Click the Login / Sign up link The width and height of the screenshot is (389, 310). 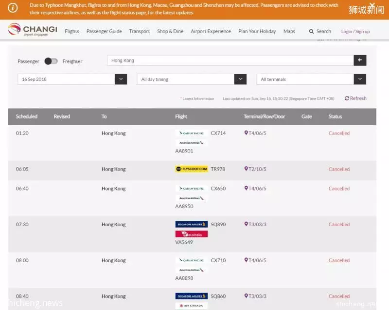click(x=355, y=32)
